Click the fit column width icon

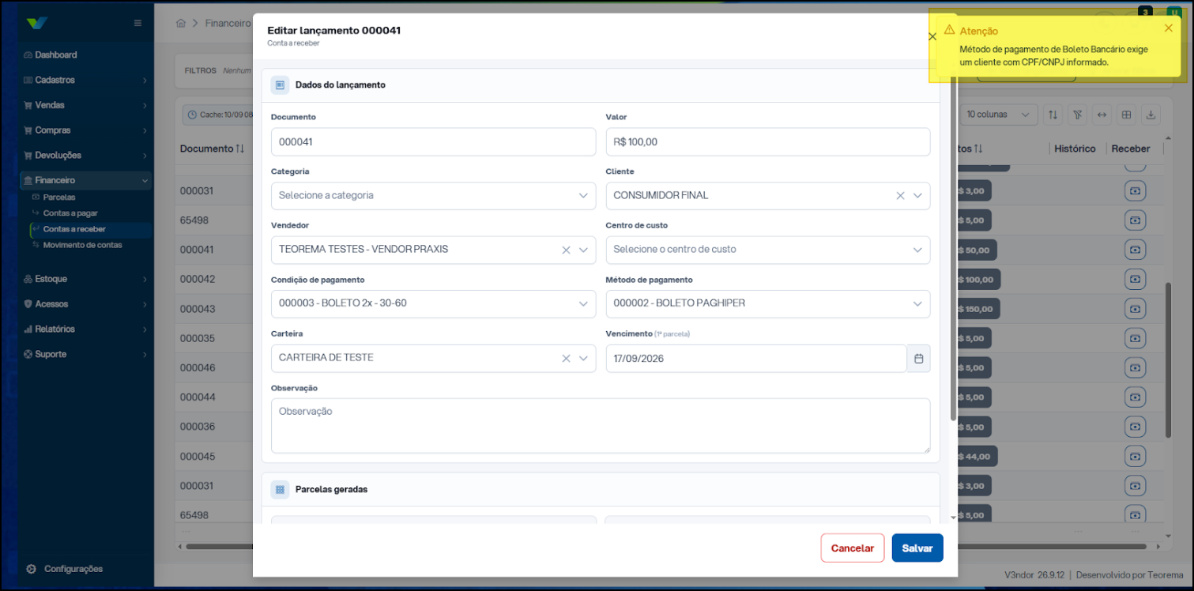point(1102,115)
